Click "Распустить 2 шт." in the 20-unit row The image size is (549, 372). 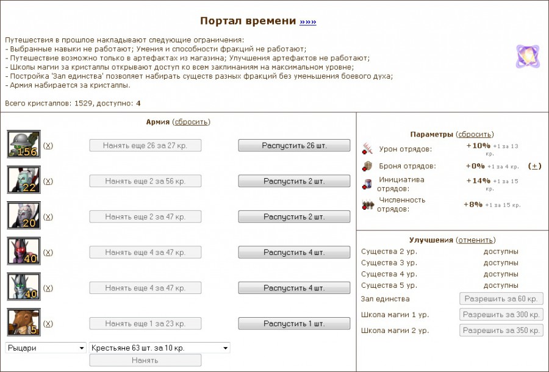(x=294, y=217)
